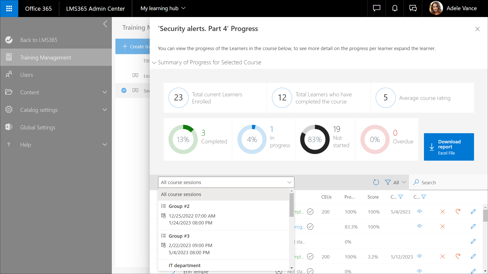
Task: Click the refresh icon beside the All filter
Action: click(376, 182)
